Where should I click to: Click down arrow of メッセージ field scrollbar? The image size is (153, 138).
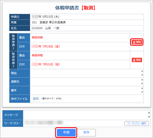(149, 117)
